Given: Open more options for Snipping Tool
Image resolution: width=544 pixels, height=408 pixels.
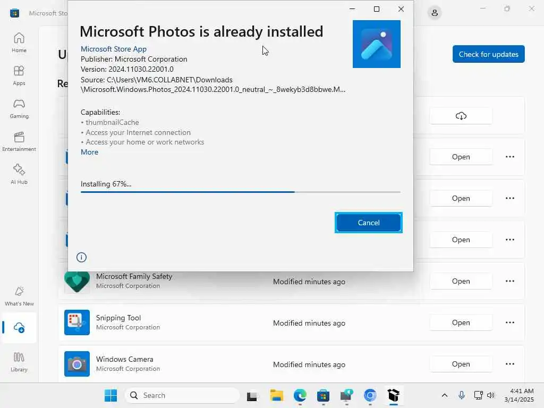Looking at the screenshot, I should point(509,322).
